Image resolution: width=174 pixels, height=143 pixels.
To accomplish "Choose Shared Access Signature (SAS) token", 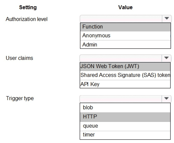I will (125, 75).
